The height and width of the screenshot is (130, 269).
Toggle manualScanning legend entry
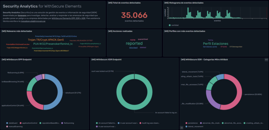(14, 127)
